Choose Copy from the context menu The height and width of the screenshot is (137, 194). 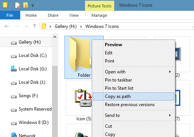point(133,134)
